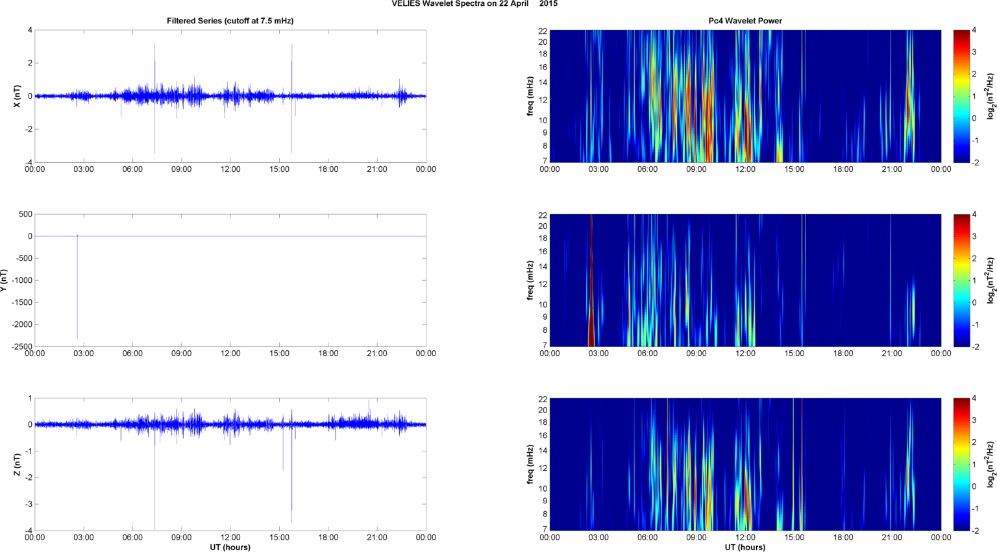The width and height of the screenshot is (997, 552).
Task: Click the 21:00 tick under the Z series plot
Action: coord(377,537)
